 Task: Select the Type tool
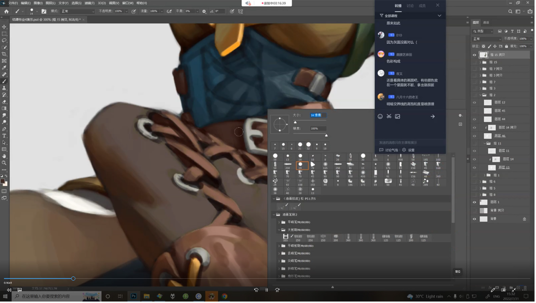tap(4, 136)
